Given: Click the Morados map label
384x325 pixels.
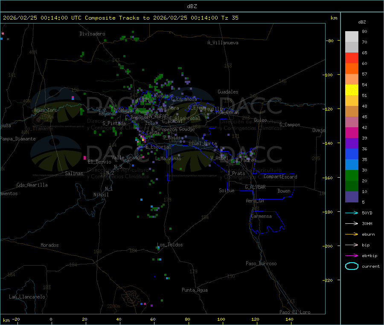Looking at the screenshot, I should pos(49,245).
